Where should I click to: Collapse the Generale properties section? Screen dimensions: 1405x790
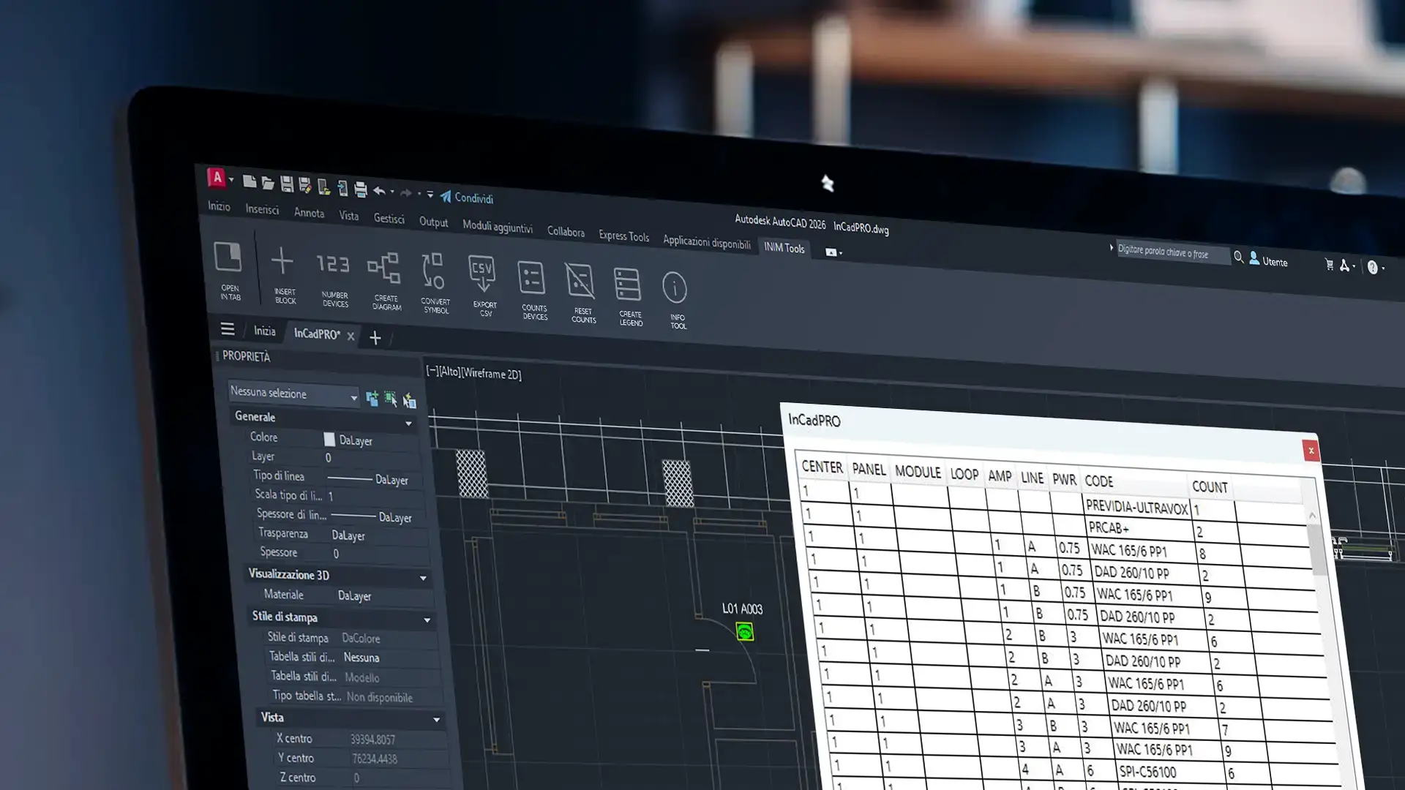(x=408, y=423)
